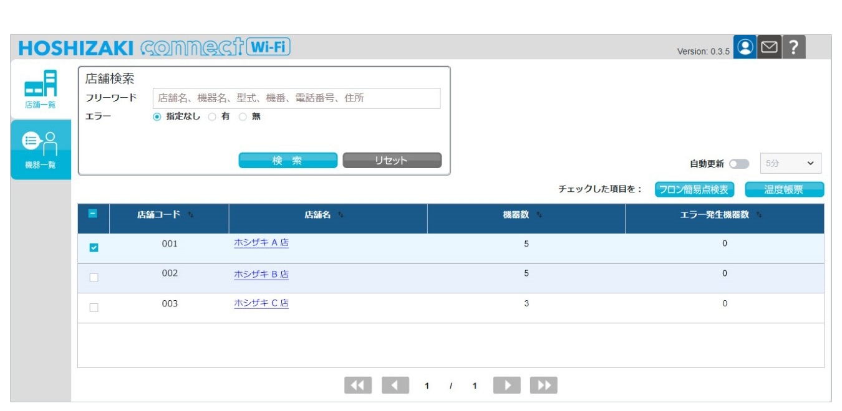
Task: Go to the next page arrow
Action: click(x=506, y=385)
